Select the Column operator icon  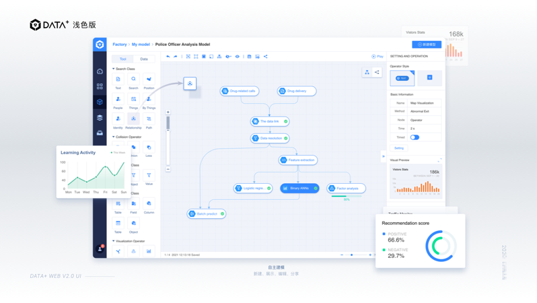149,204
